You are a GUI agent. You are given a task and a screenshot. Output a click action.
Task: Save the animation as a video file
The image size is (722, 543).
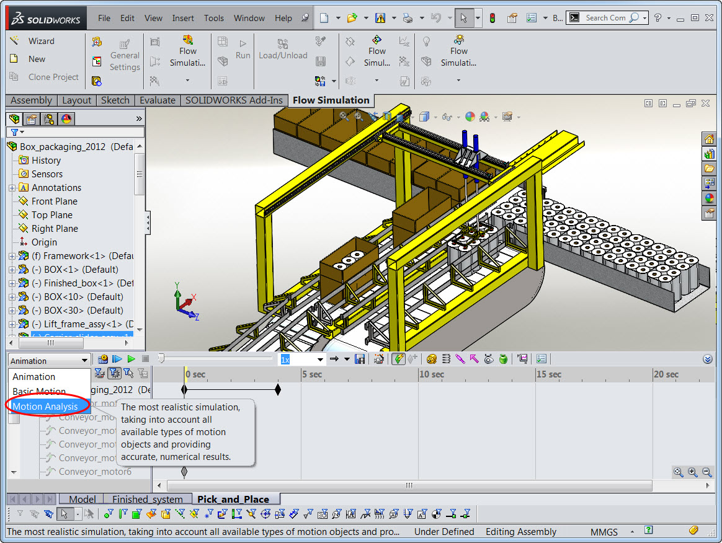[x=360, y=359]
